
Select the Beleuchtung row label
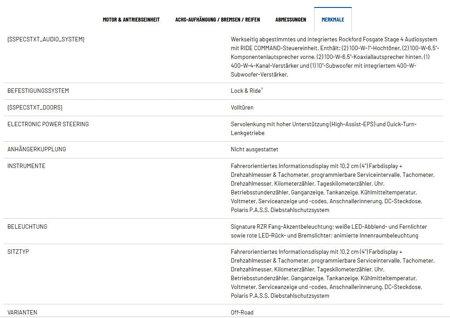(27, 227)
